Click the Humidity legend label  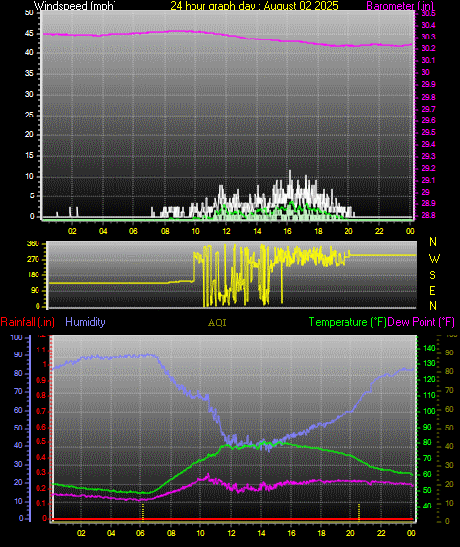tap(85, 322)
